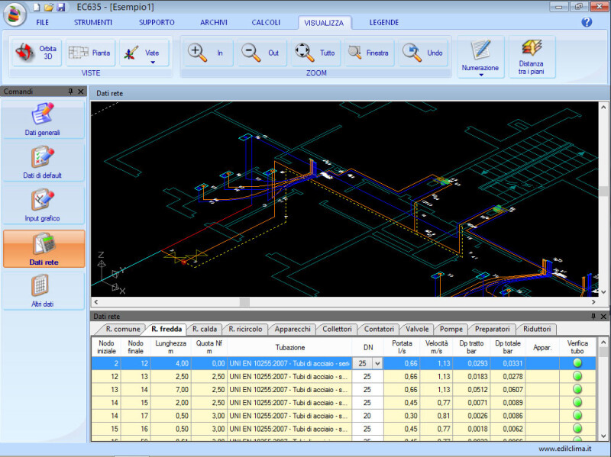The height and width of the screenshot is (457, 611).
Task: Save with the floppy disk icon
Action: pyautogui.click(x=61, y=8)
